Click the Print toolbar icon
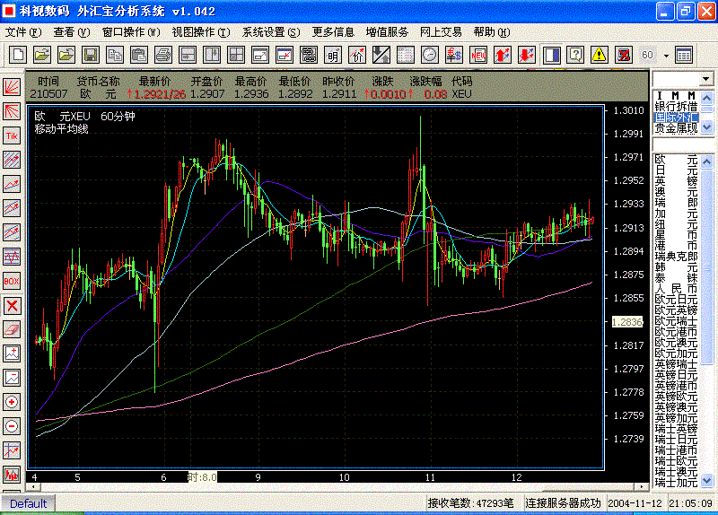Image resolution: width=718 pixels, height=515 pixels. [163, 55]
